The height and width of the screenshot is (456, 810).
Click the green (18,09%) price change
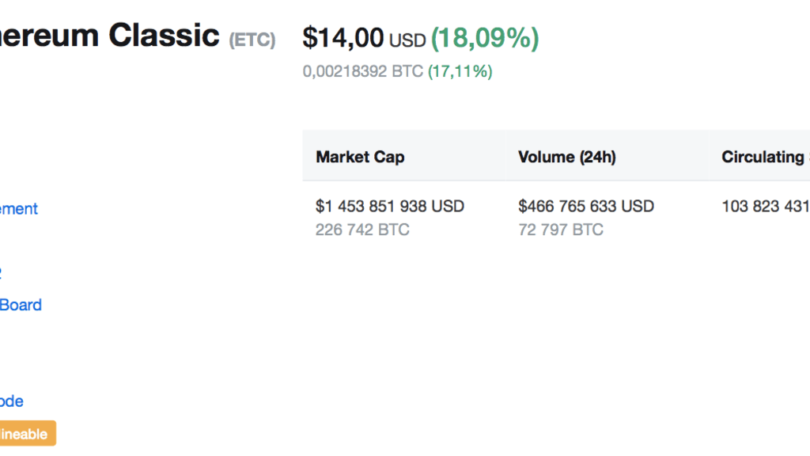(485, 37)
